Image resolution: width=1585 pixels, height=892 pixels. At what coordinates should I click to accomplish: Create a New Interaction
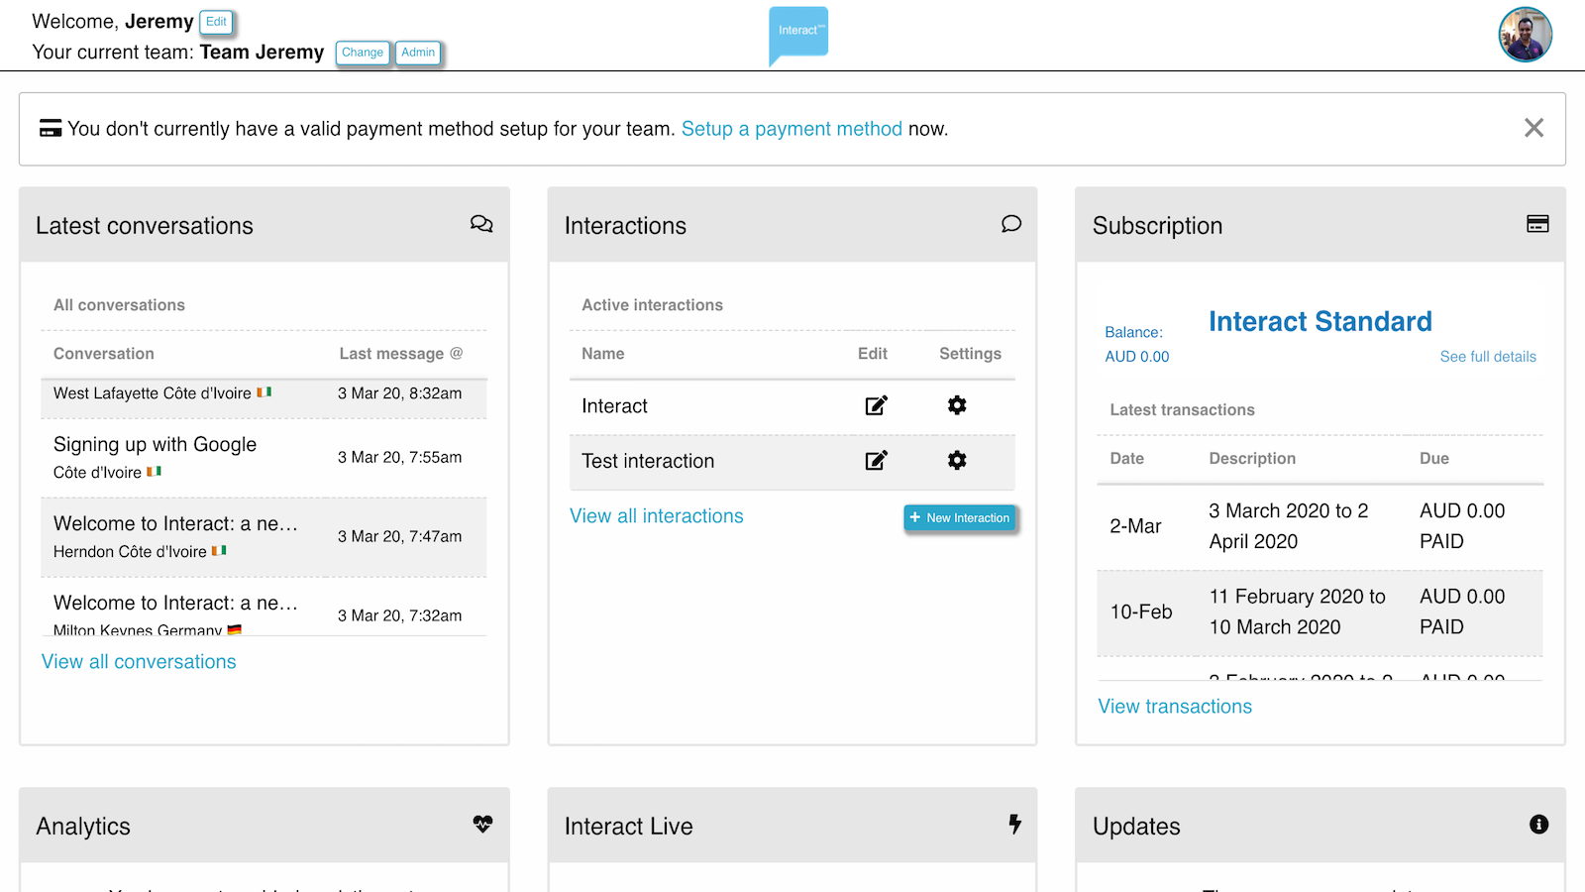(x=960, y=517)
